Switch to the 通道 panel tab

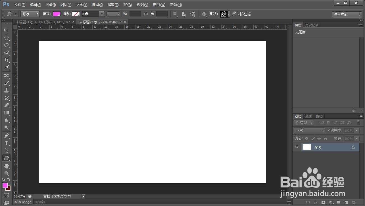pyautogui.click(x=308, y=116)
